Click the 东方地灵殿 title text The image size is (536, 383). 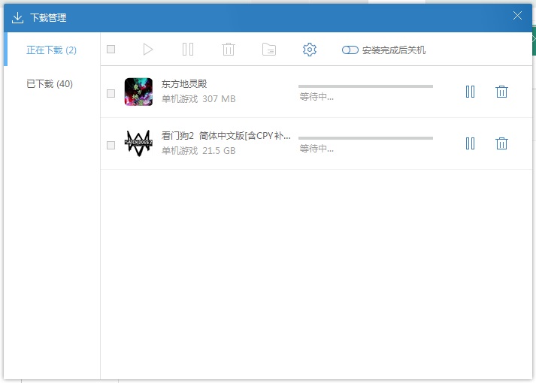click(x=184, y=84)
